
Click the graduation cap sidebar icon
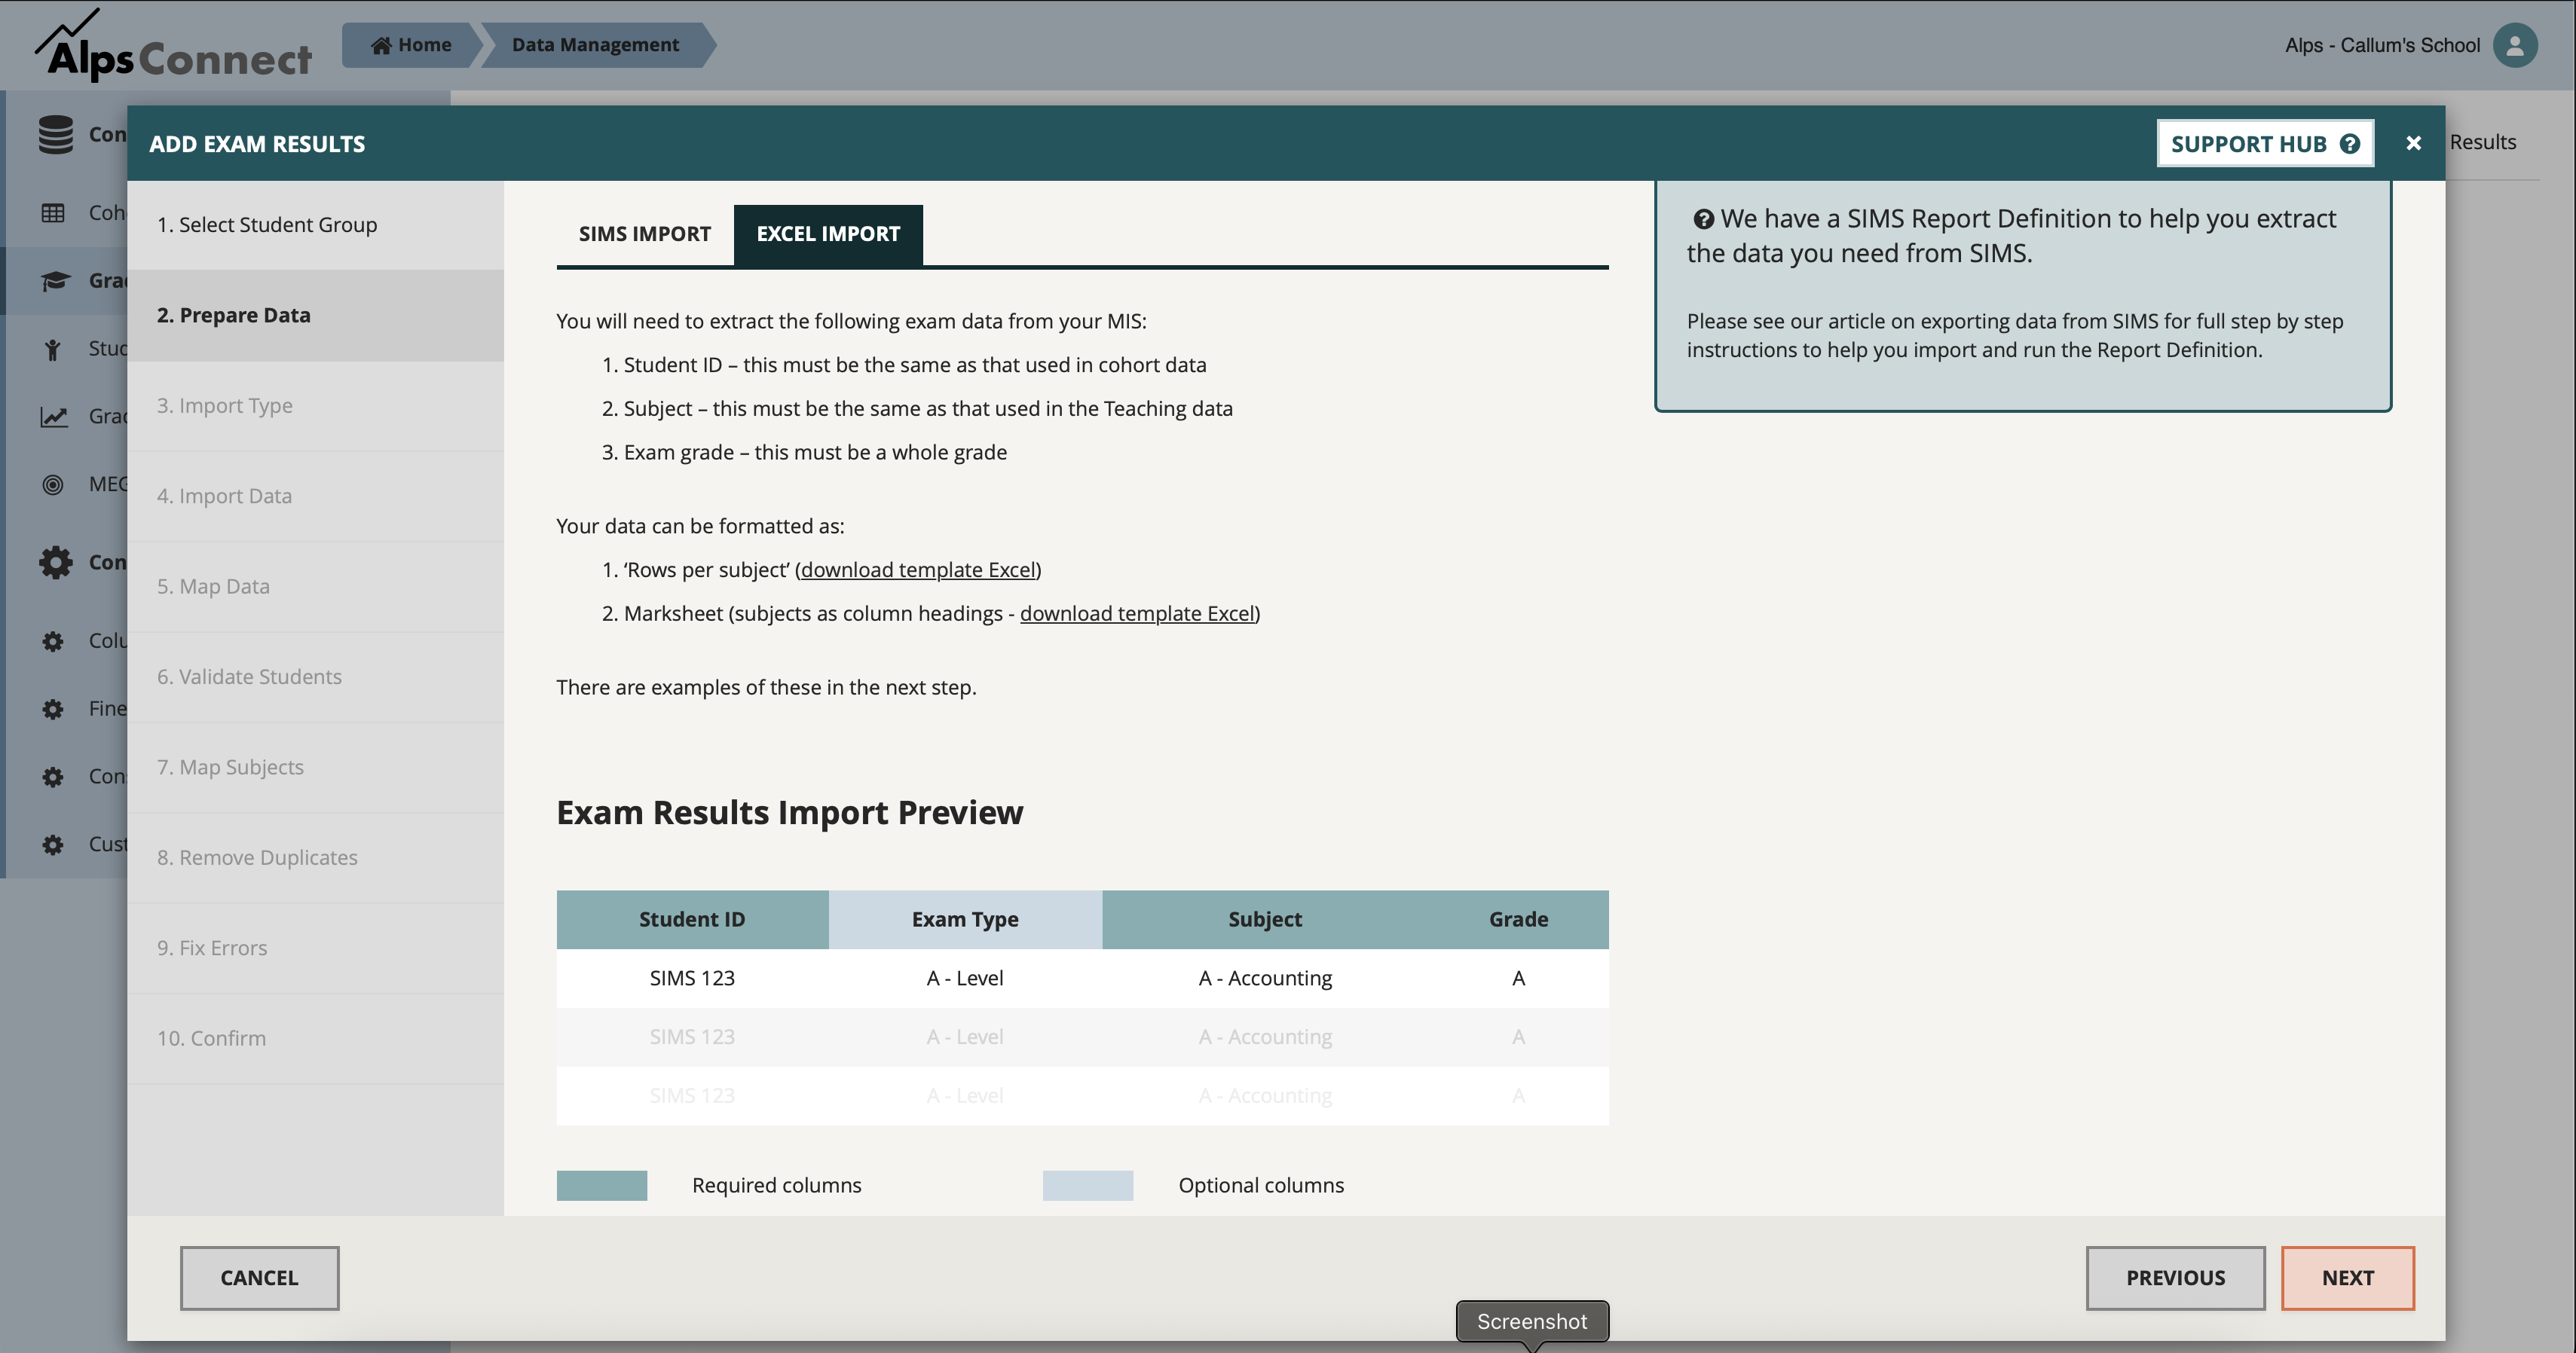[x=55, y=281]
